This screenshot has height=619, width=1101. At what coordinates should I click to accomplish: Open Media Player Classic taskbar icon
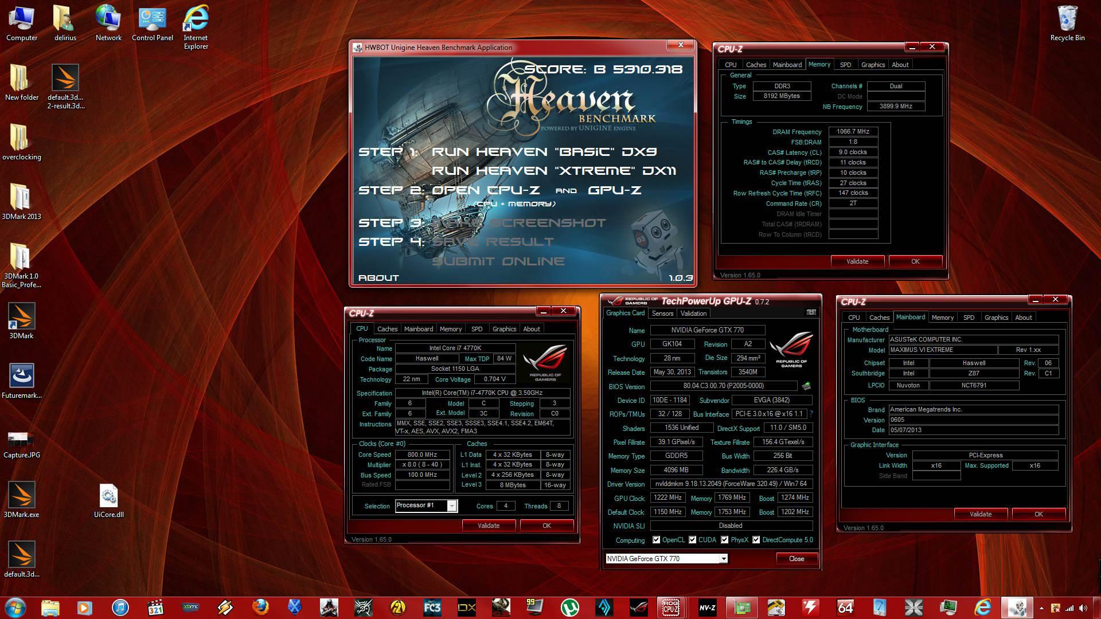click(x=155, y=608)
